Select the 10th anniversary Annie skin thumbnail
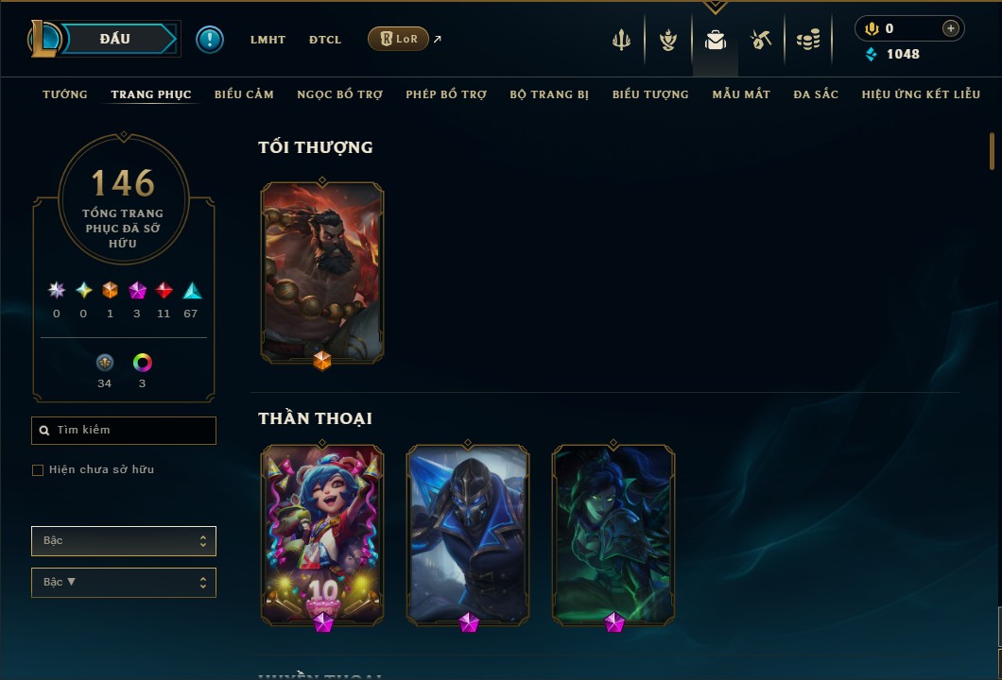Viewport: 1002px width, 680px height. [322, 535]
